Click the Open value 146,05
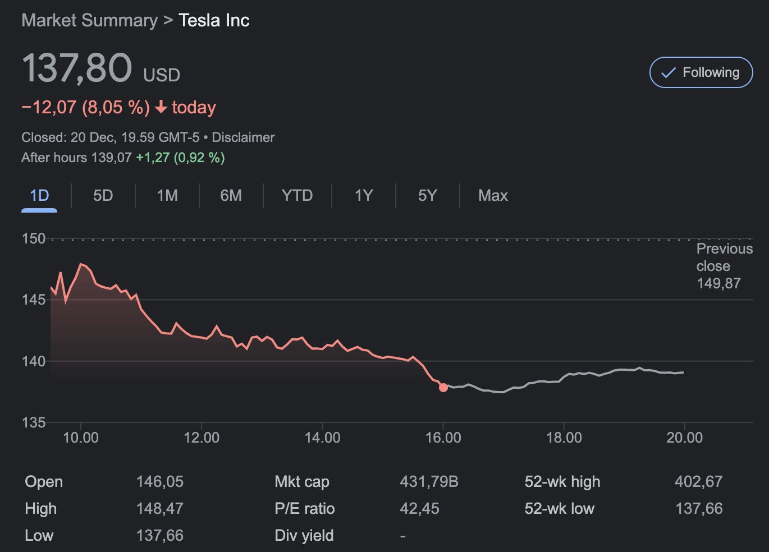The height and width of the screenshot is (552, 769). [x=160, y=481]
